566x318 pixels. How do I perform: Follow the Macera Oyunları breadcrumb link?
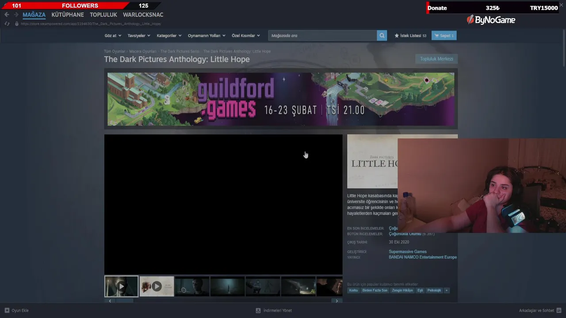(143, 51)
